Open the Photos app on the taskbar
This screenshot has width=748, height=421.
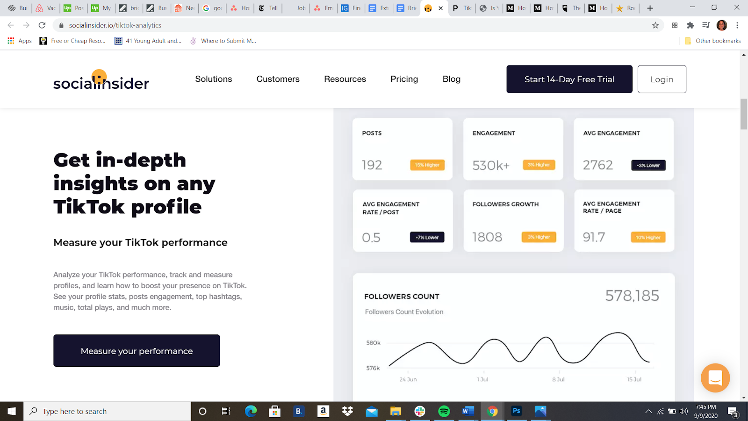pos(541,411)
